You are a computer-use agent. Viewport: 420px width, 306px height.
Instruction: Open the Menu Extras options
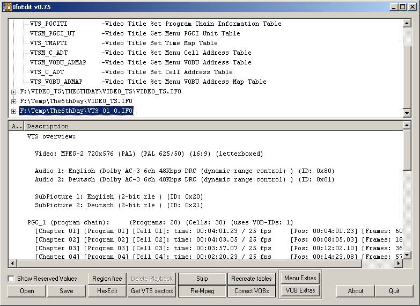300,278
